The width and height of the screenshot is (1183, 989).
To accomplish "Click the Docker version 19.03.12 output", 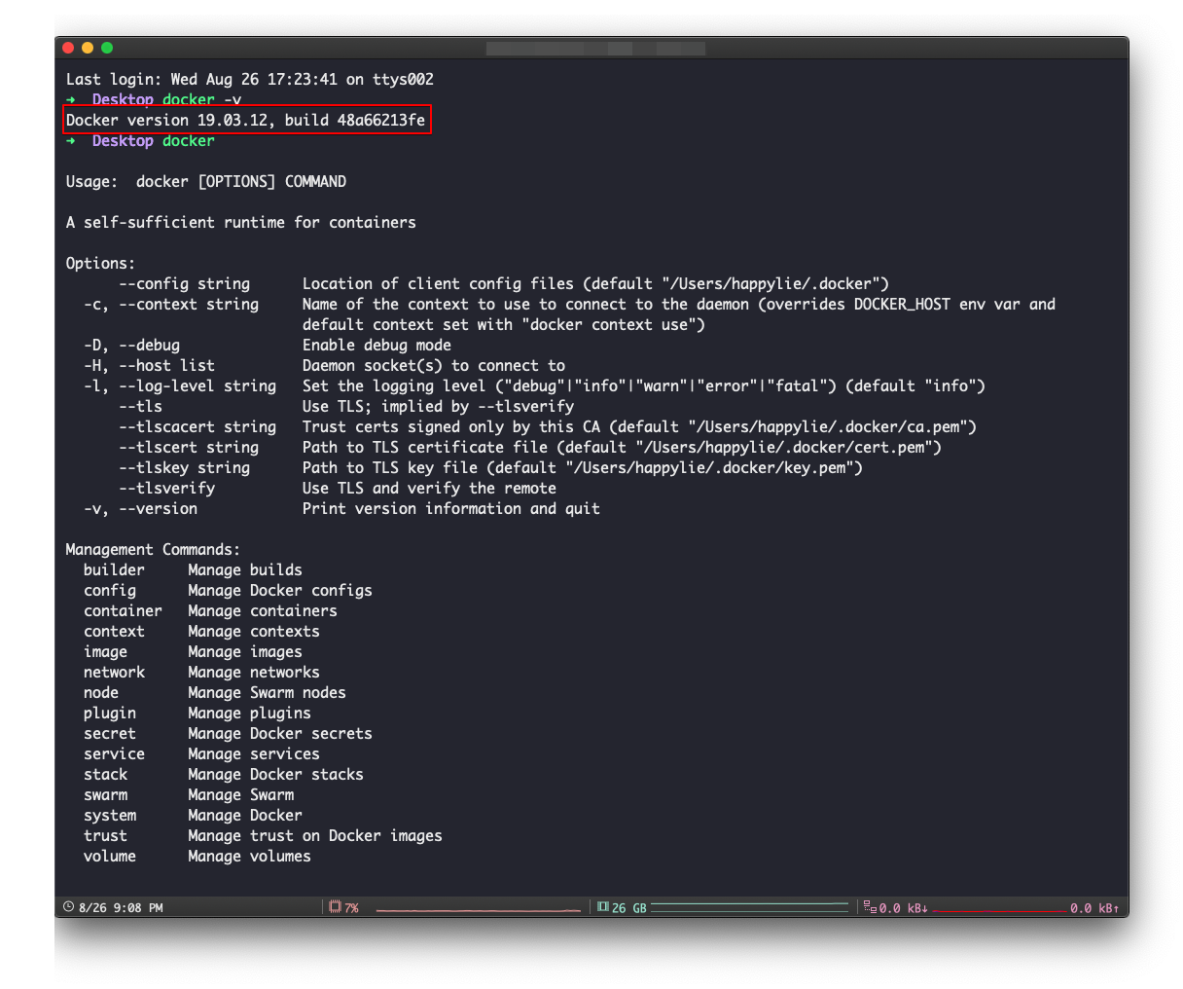I will click(x=245, y=121).
